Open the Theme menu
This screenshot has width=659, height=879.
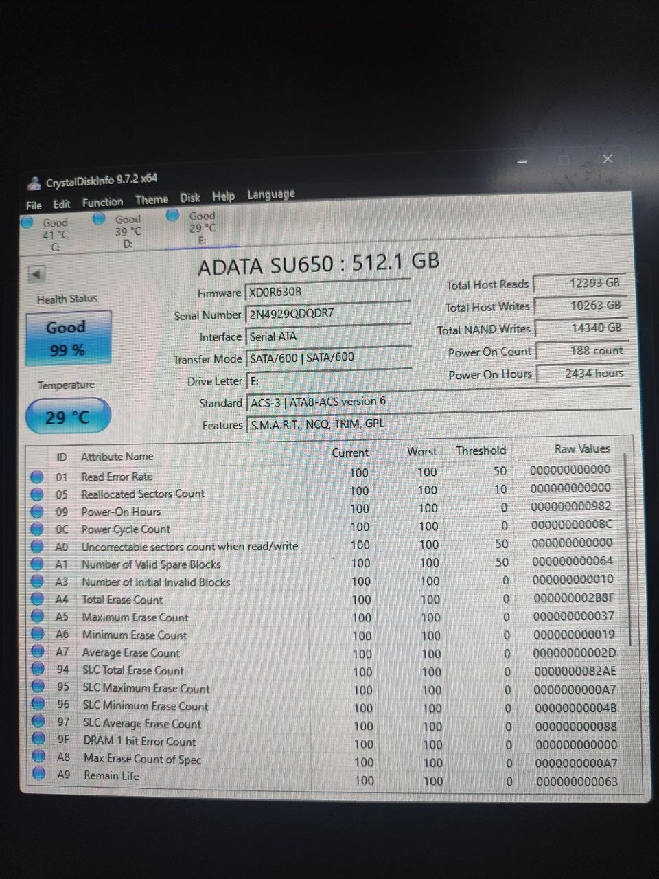[152, 200]
